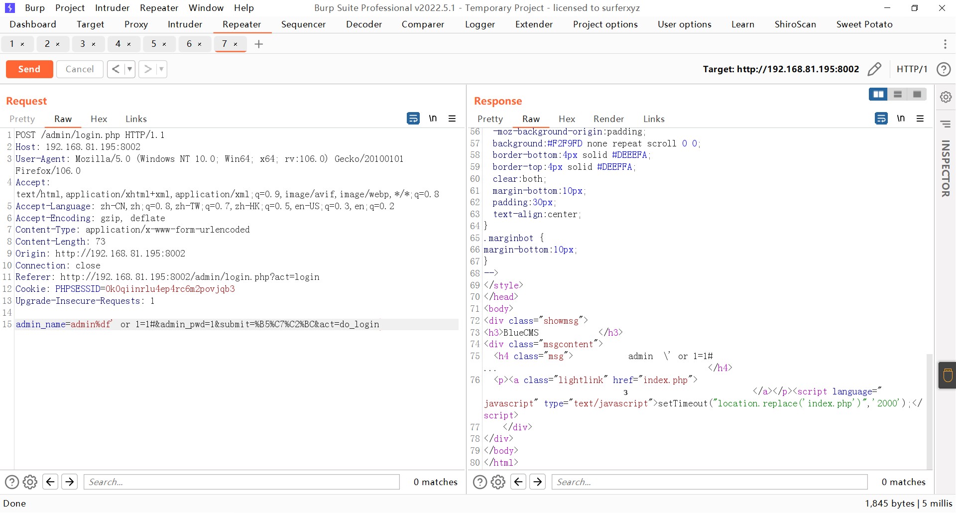The width and height of the screenshot is (956, 513).
Task: Toggle the HTTP/1 protocol selector
Action: tap(912, 69)
